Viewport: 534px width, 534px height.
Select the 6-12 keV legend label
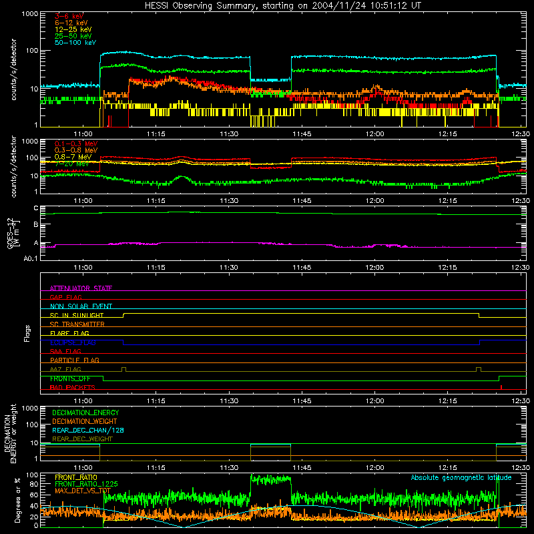[x=71, y=23]
